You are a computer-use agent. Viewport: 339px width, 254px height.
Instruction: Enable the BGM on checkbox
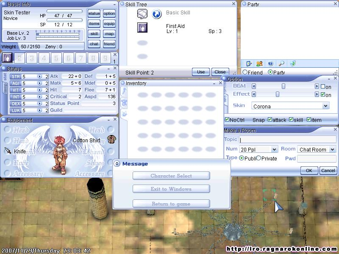[323, 86]
